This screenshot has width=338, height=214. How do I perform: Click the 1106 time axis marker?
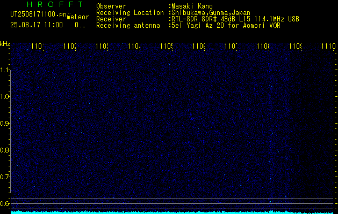199,46
